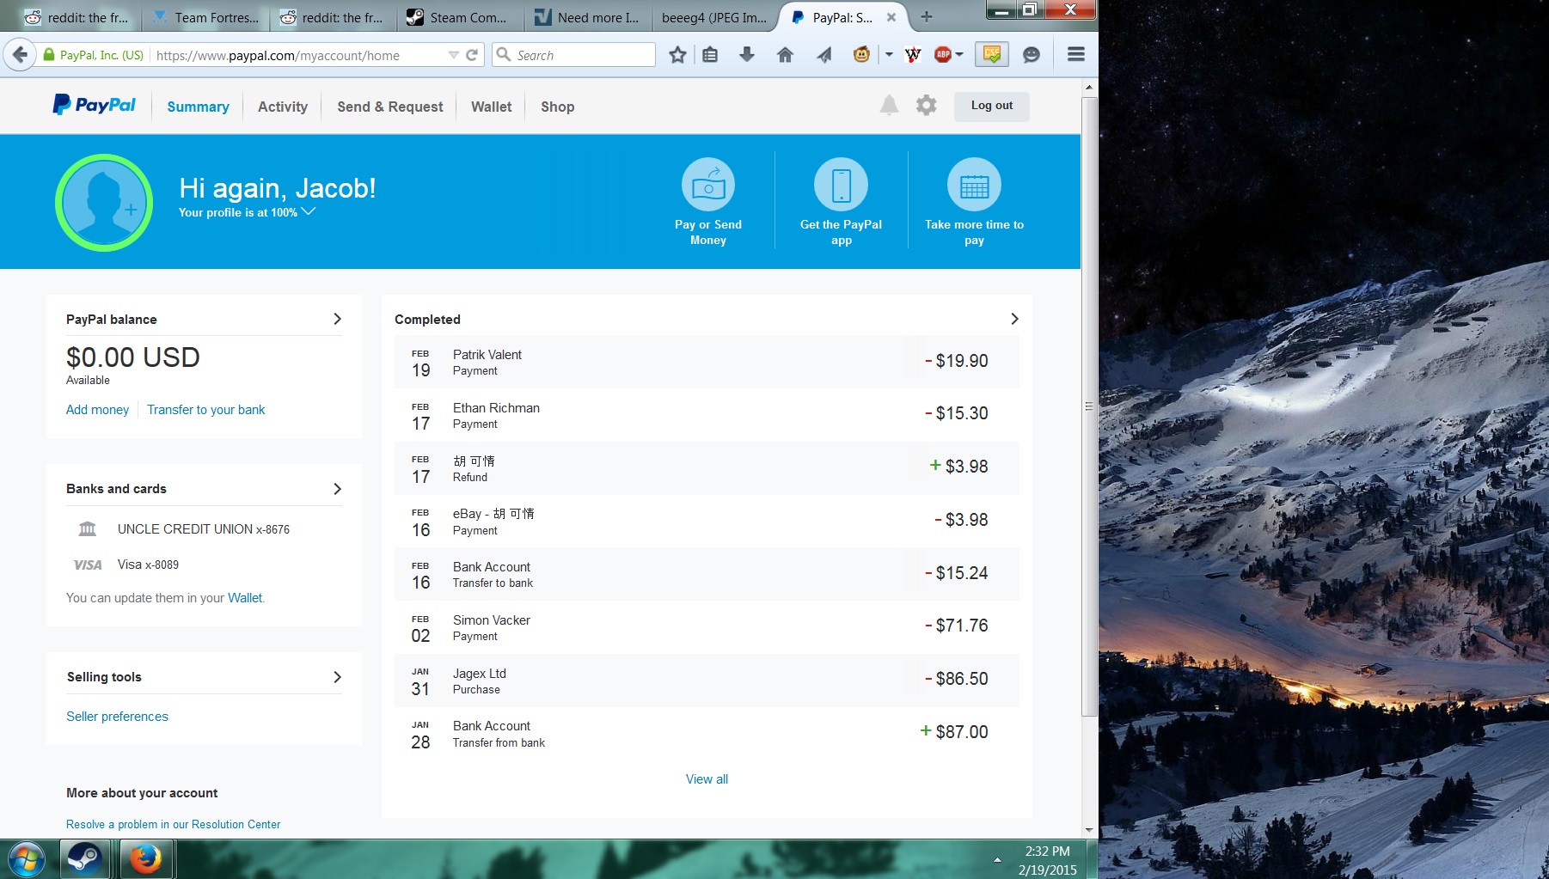Expand the PayPal balance section arrow

pos(337,319)
